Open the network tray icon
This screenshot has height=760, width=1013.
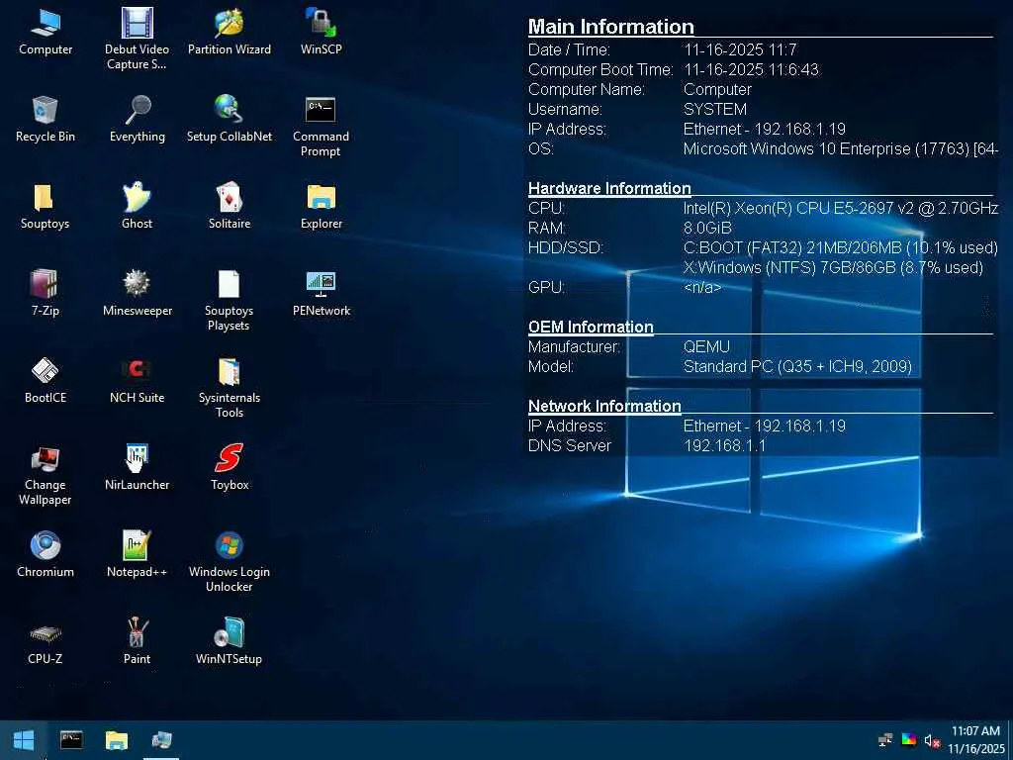[885, 740]
